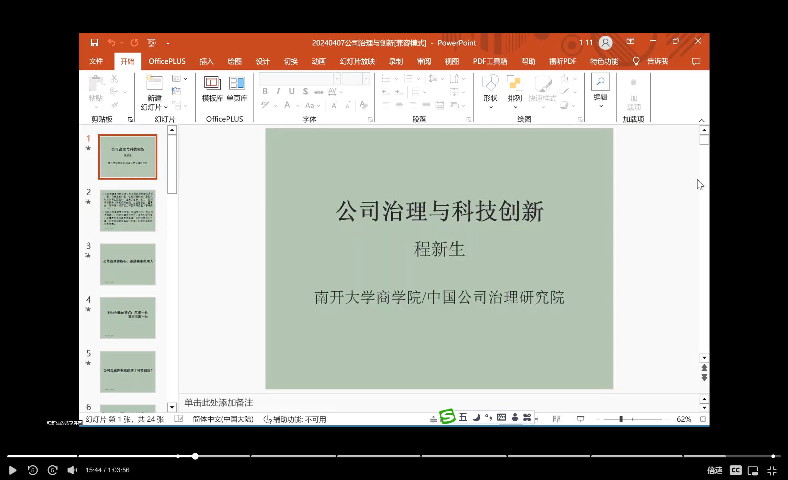Open the 排列 arrange dropdown
The image size is (788, 480).
[515, 92]
